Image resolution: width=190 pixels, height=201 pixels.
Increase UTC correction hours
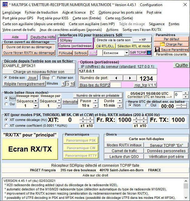pyautogui.click(x=185, y=93)
